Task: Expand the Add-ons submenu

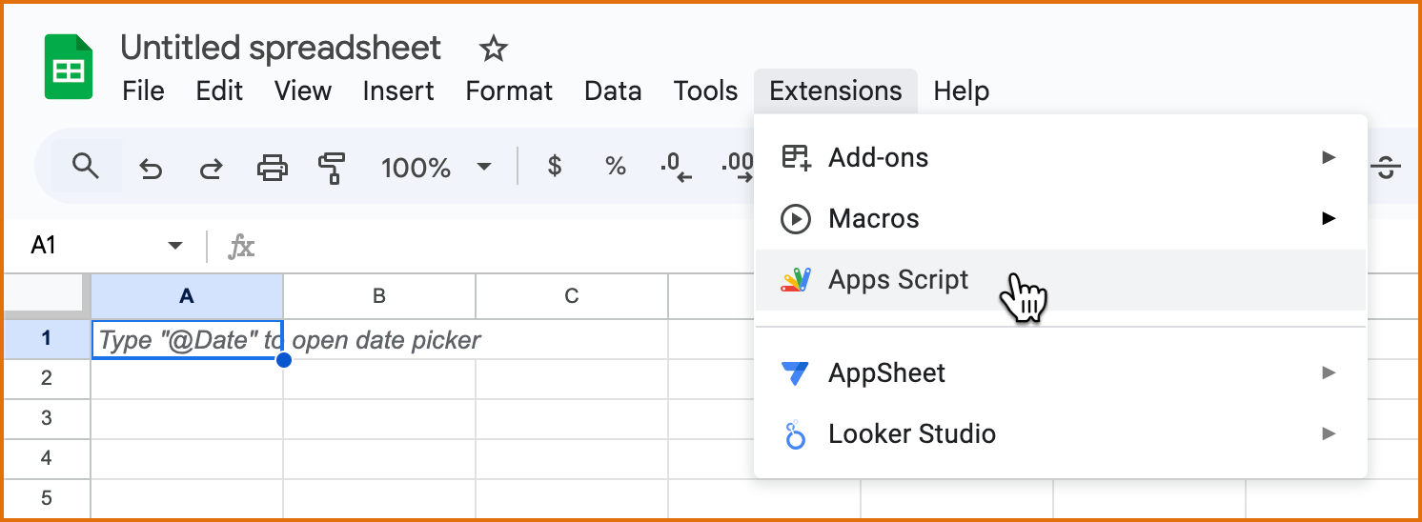Action: [x=1058, y=157]
